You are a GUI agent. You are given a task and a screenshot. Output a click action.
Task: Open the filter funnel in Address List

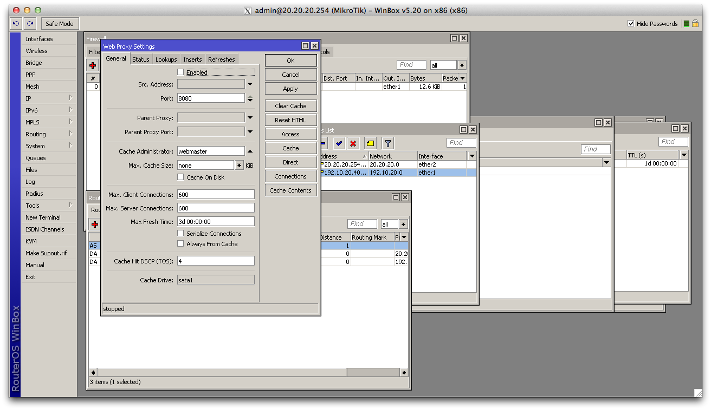[388, 143]
